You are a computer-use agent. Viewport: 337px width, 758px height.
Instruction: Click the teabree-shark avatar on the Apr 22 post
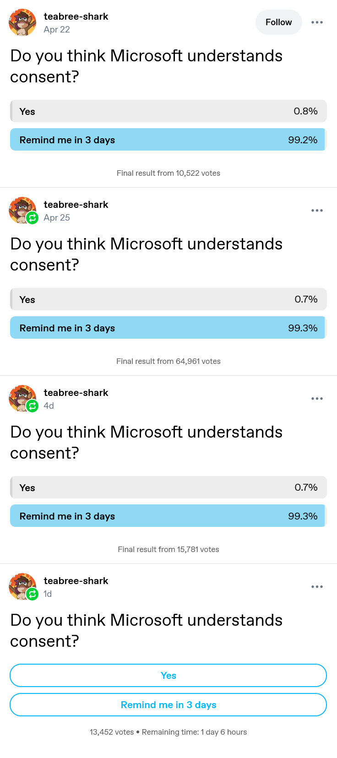coord(22,22)
